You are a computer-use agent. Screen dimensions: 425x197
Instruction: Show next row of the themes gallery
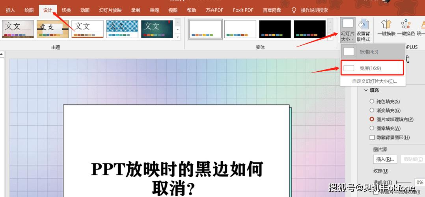177,29
